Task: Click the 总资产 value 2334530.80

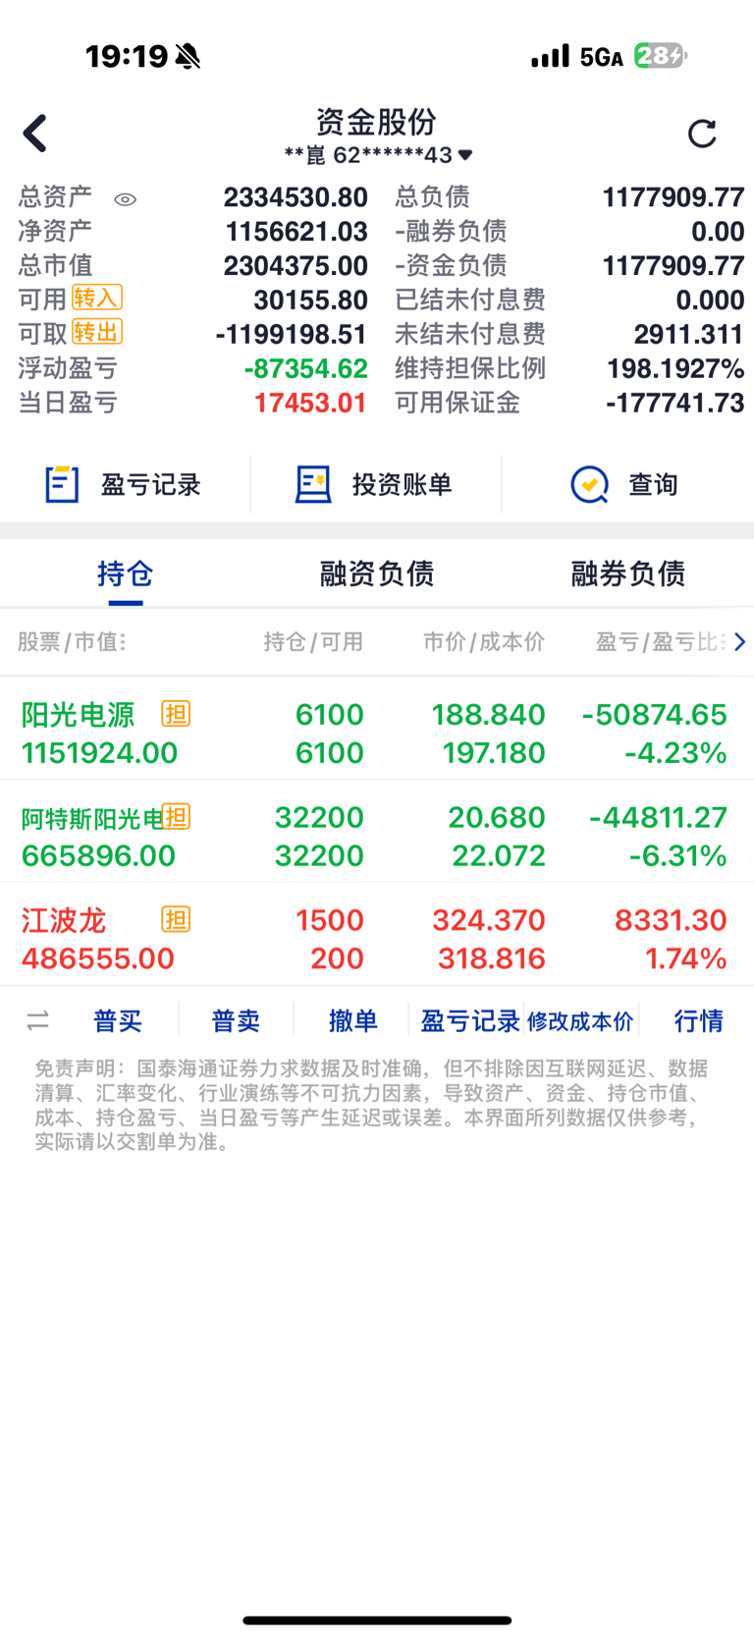Action: click(x=296, y=197)
